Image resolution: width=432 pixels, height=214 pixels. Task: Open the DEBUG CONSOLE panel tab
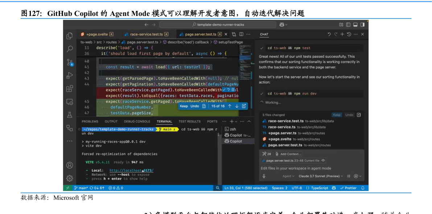pos(137,121)
